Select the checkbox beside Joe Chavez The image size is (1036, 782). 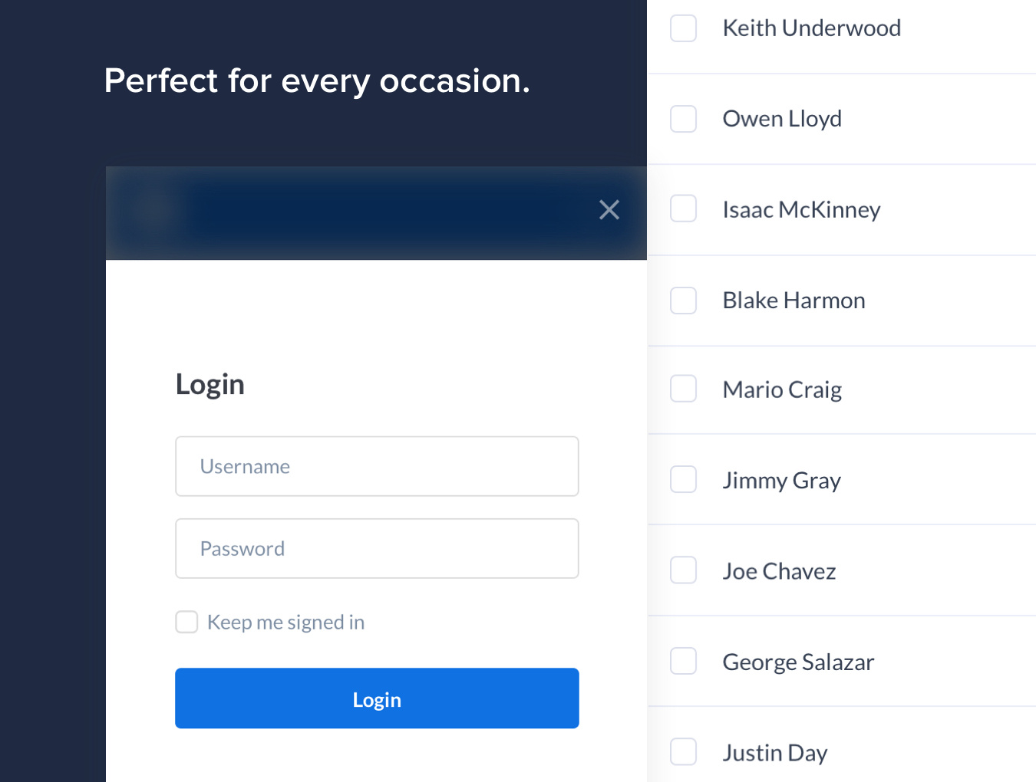tap(683, 570)
